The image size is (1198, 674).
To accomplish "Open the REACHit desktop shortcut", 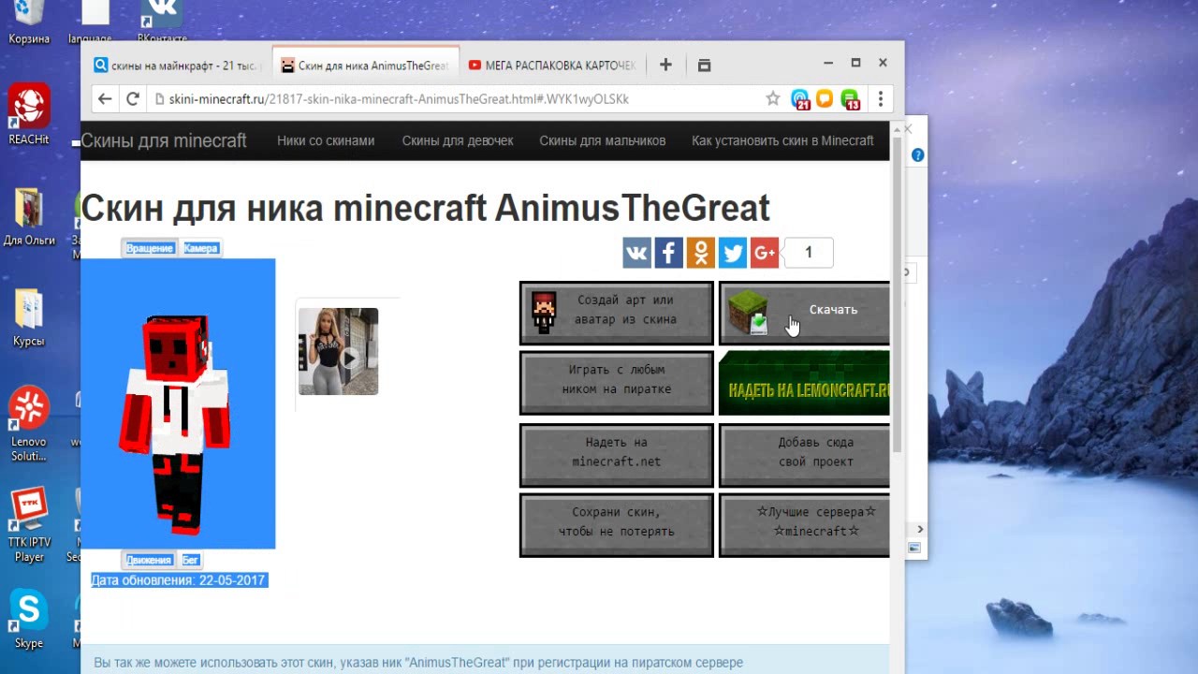I will pos(29,114).
